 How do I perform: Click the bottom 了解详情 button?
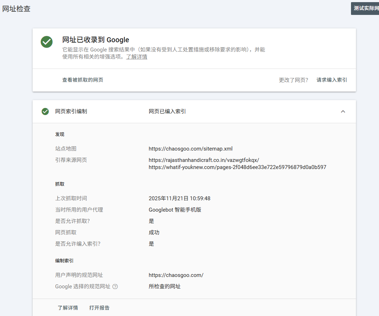[68, 308]
